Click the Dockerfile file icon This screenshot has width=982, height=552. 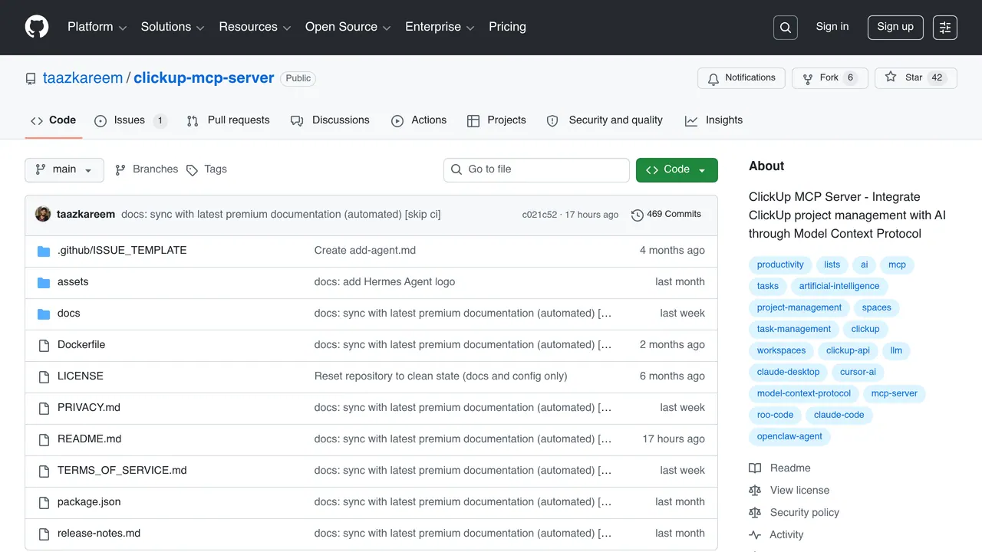coord(44,345)
